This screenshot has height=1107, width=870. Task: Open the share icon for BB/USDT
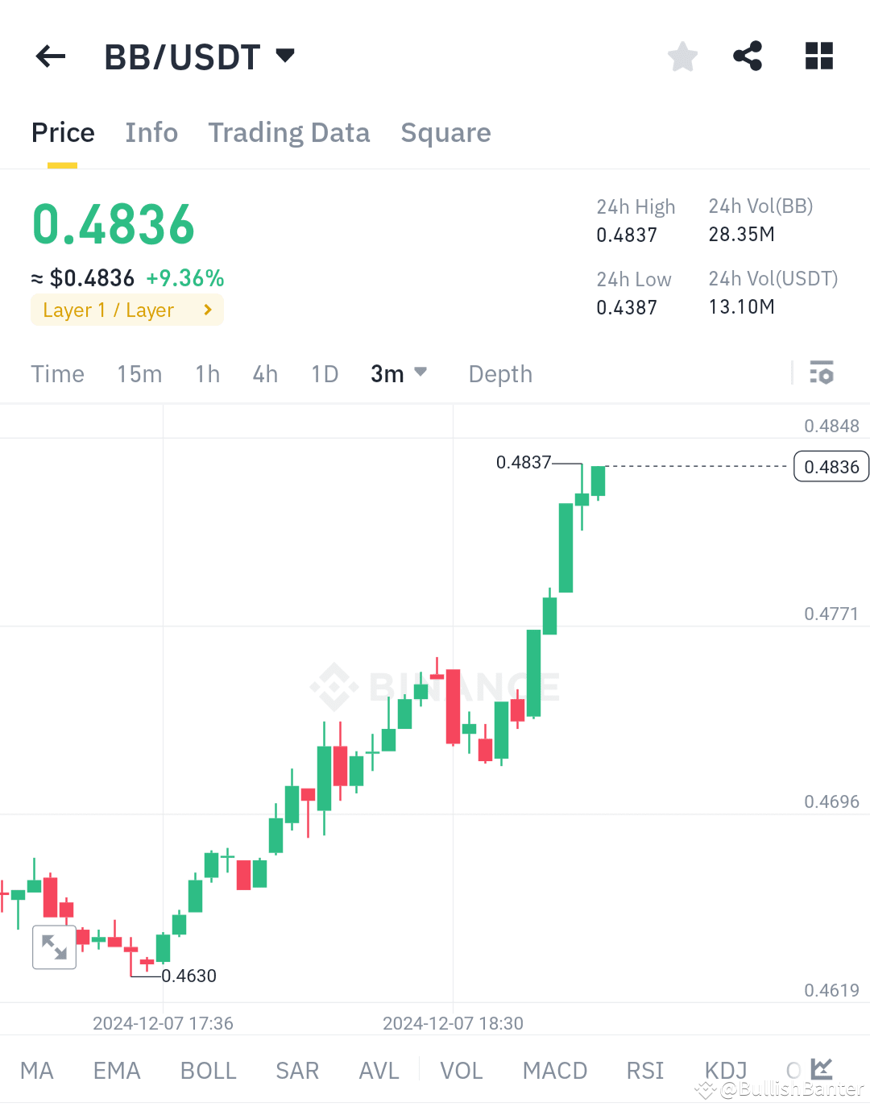tap(747, 56)
